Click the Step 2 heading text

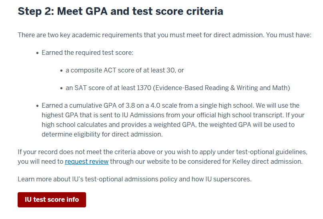[x=120, y=11]
